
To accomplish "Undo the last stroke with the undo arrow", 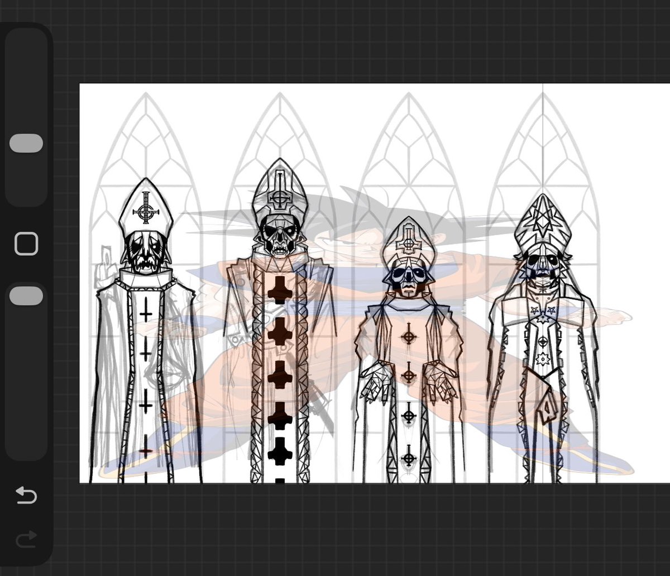I will [26, 495].
